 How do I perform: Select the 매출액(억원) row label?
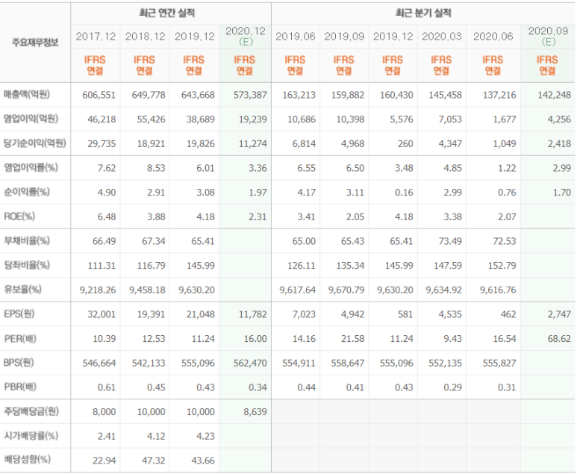[27, 95]
